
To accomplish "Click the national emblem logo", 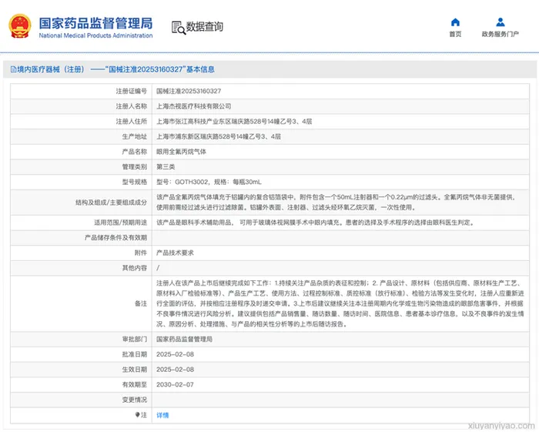I will pyautogui.click(x=20, y=26).
